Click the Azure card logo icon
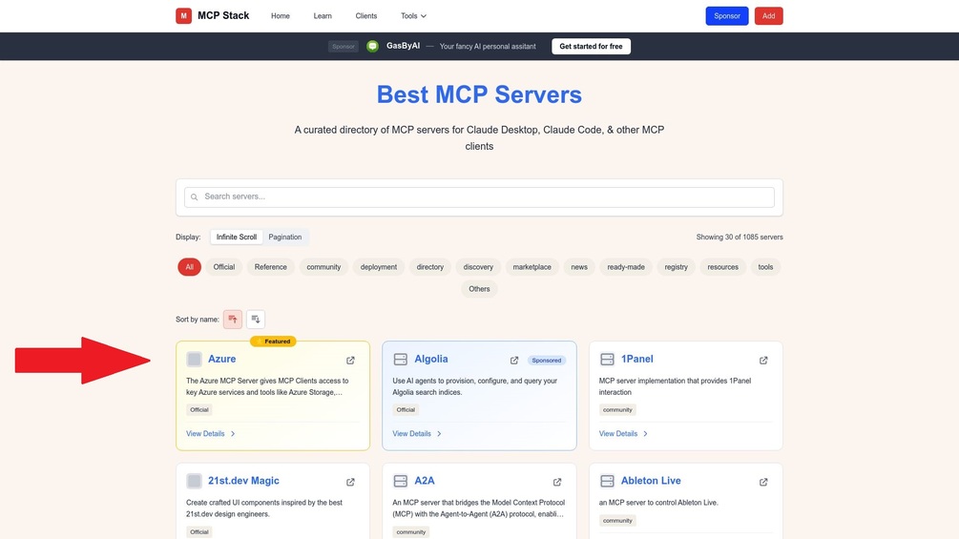Image resolution: width=959 pixels, height=539 pixels. tap(194, 359)
